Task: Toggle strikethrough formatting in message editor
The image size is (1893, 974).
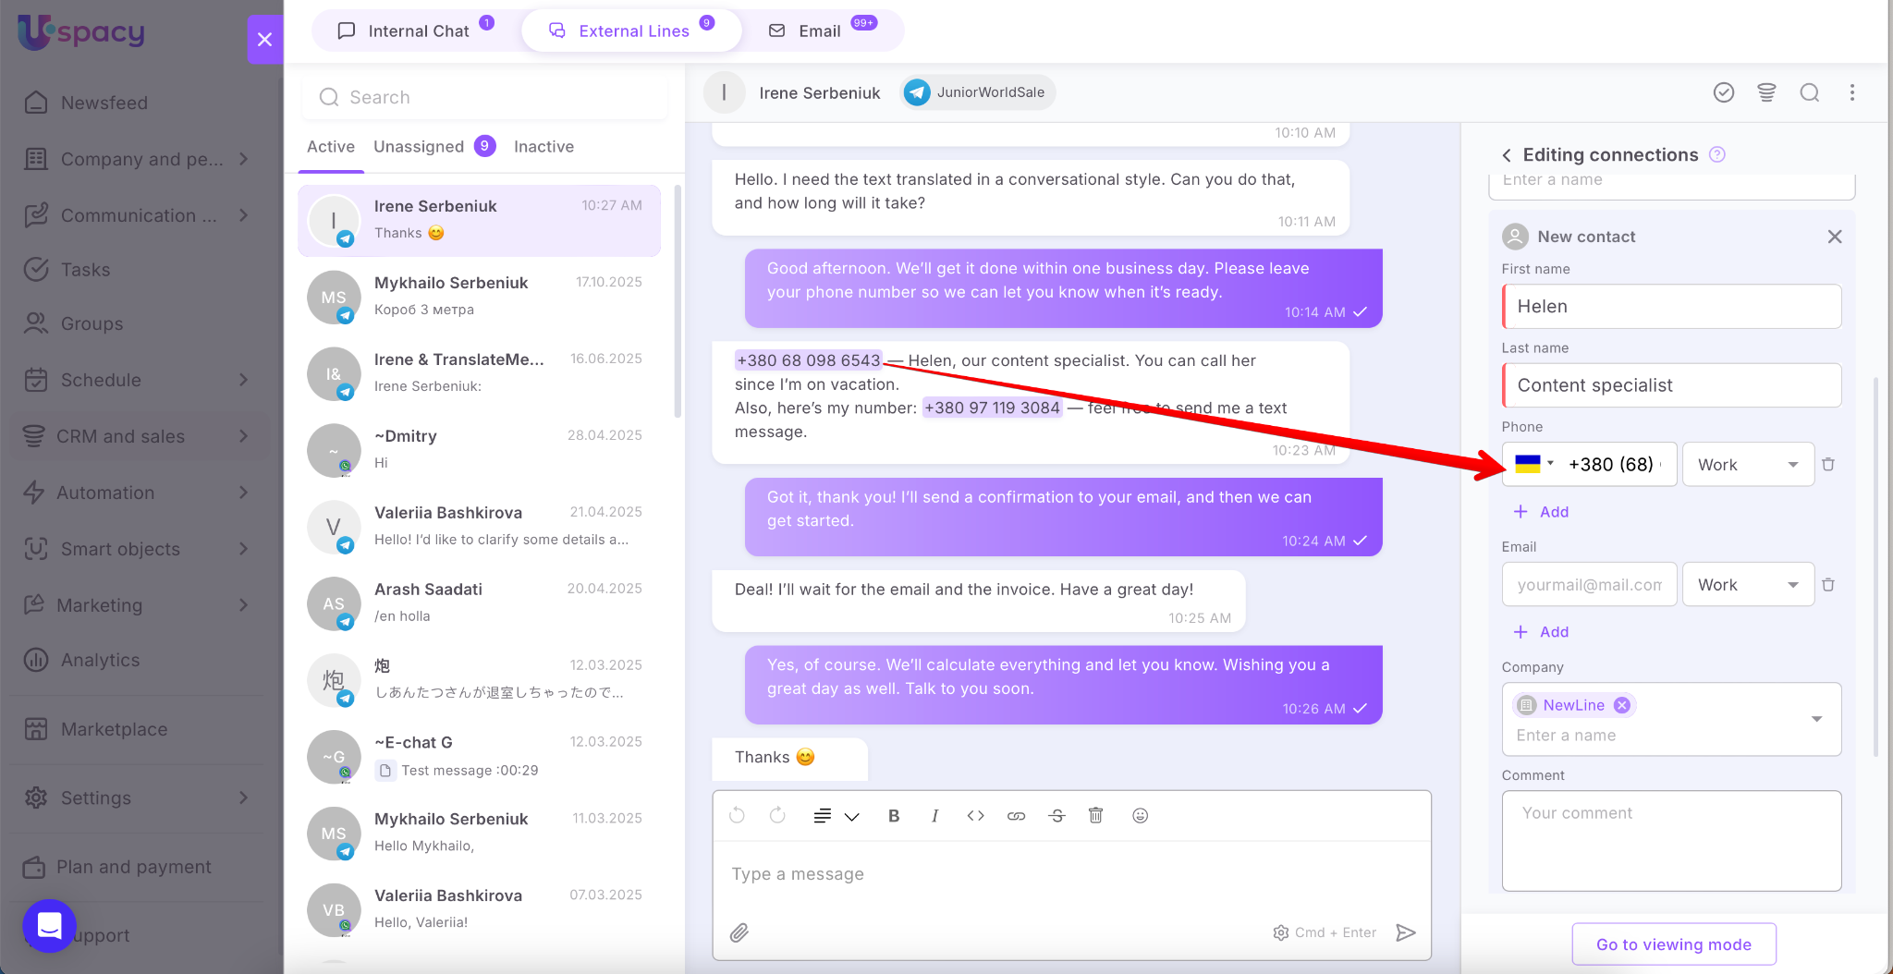Action: coord(1056,815)
